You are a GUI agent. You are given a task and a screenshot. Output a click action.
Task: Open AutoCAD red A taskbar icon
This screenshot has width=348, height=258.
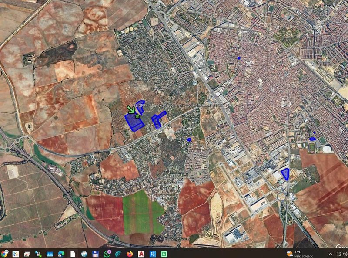[x=141, y=254]
